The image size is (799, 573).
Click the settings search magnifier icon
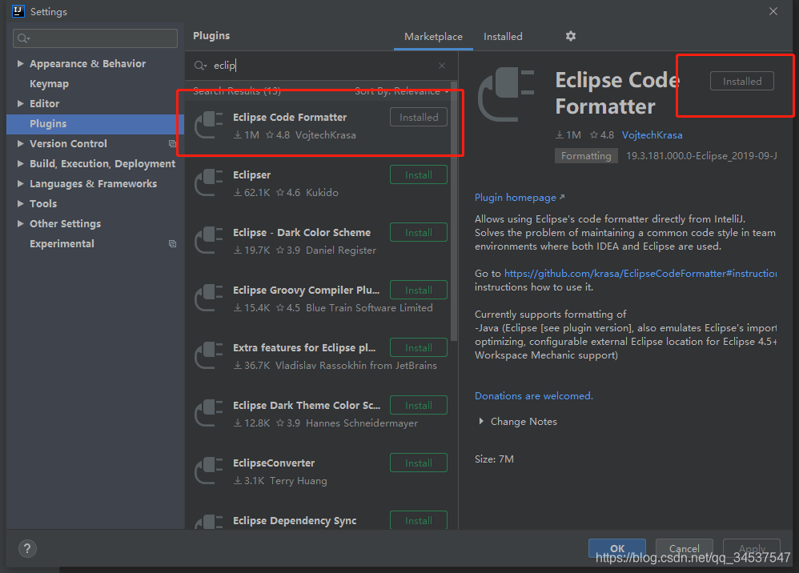(x=23, y=38)
